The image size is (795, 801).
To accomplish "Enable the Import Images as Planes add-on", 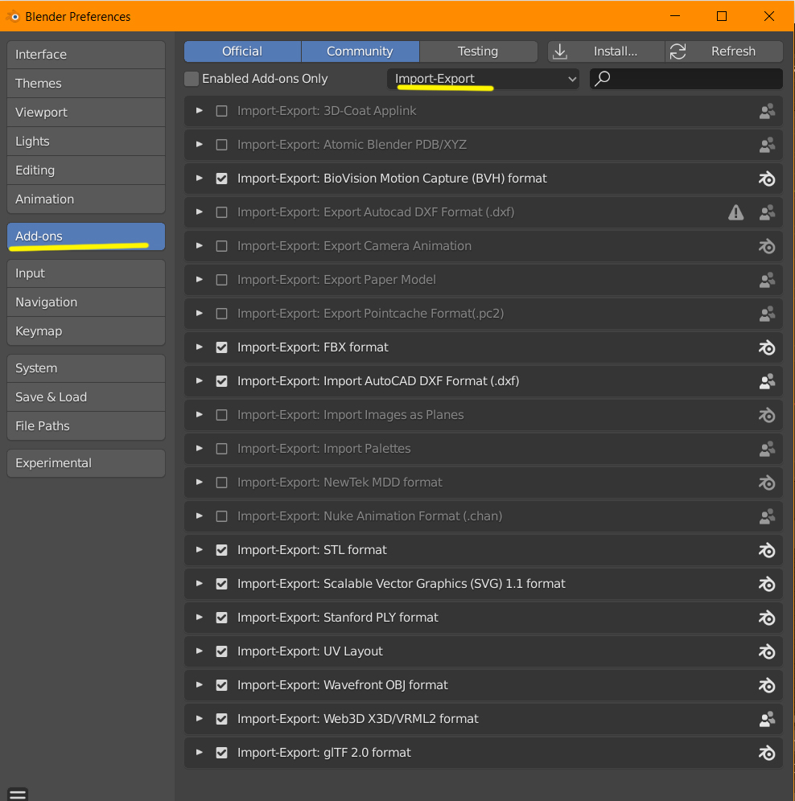I will click(x=222, y=415).
